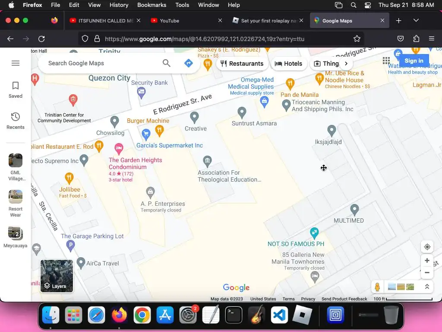Click the AirCa Travel pin

click(81, 263)
